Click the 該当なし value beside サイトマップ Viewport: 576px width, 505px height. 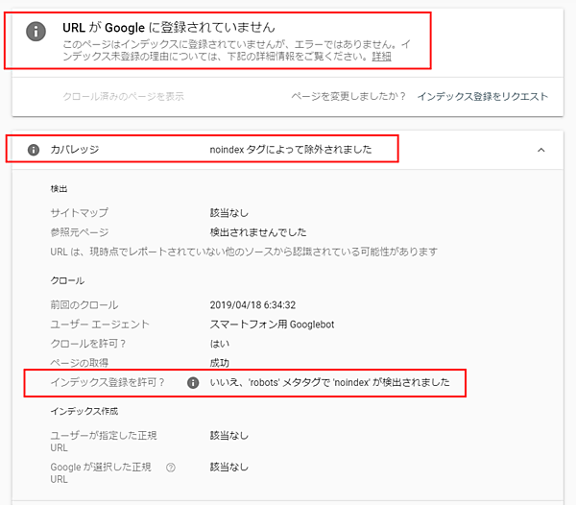tap(229, 213)
